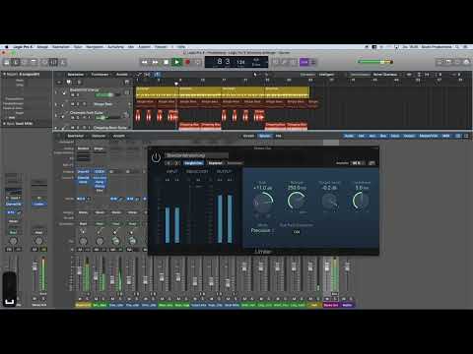Image resolution: width=473 pixels, height=354 pixels.
Task: Click the Limiter Output Level knob
Action: 329,202
